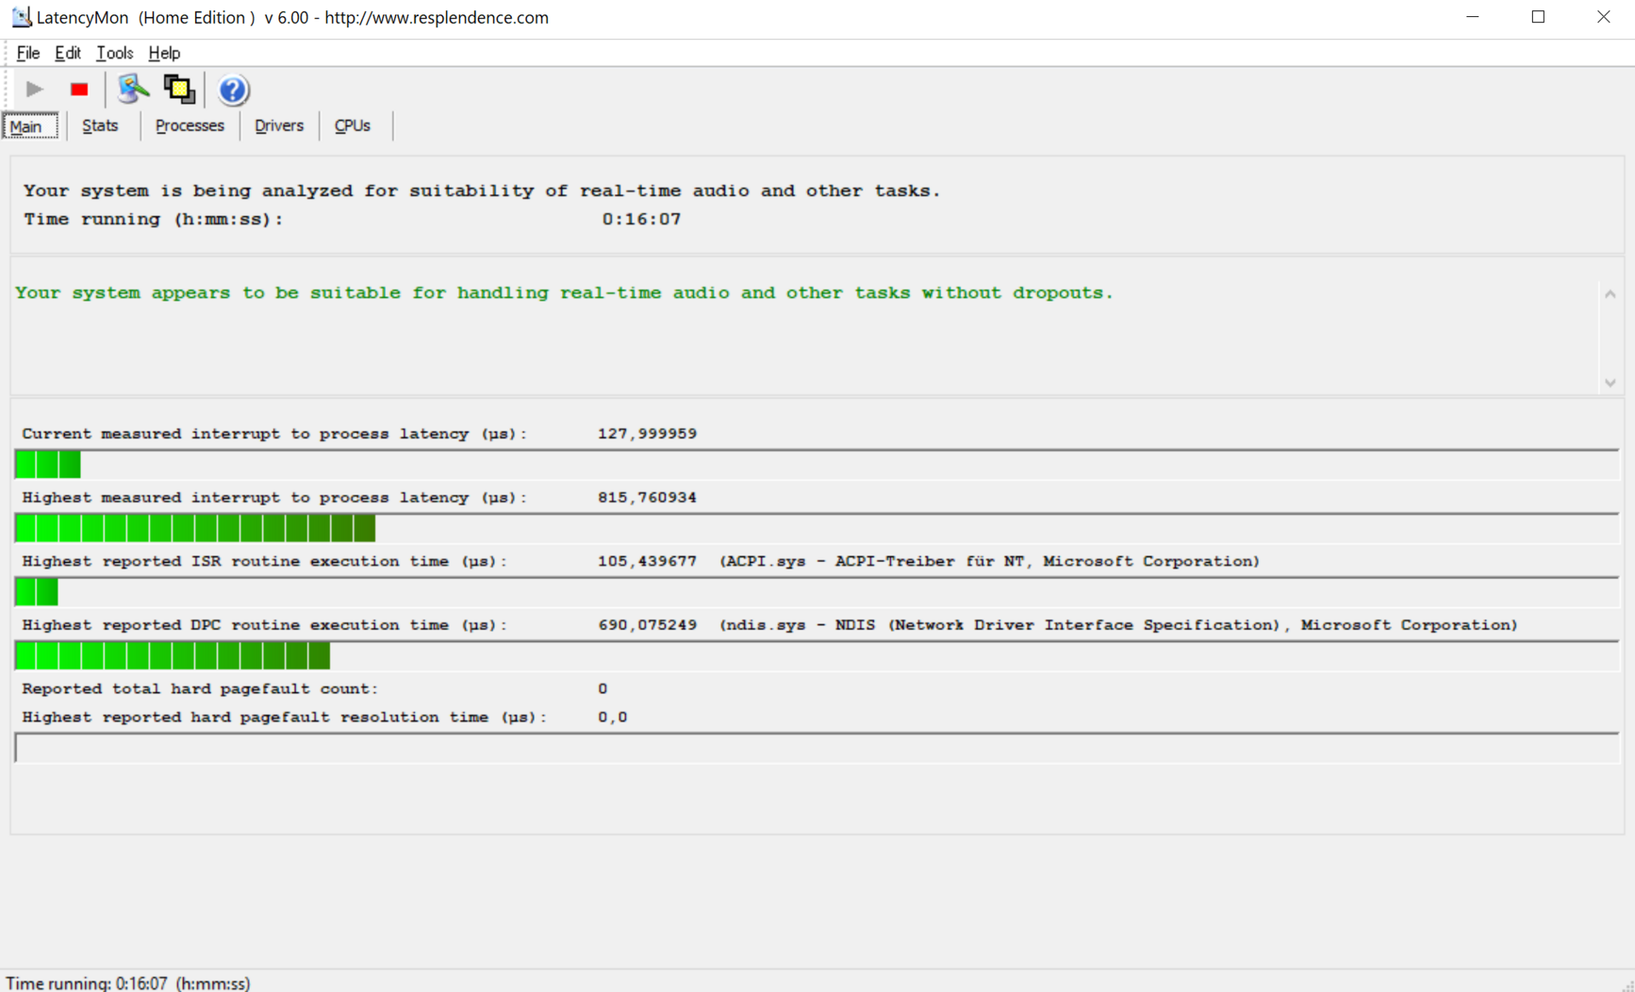Expand the Tools menu
The height and width of the screenshot is (992, 1635).
click(x=114, y=53)
